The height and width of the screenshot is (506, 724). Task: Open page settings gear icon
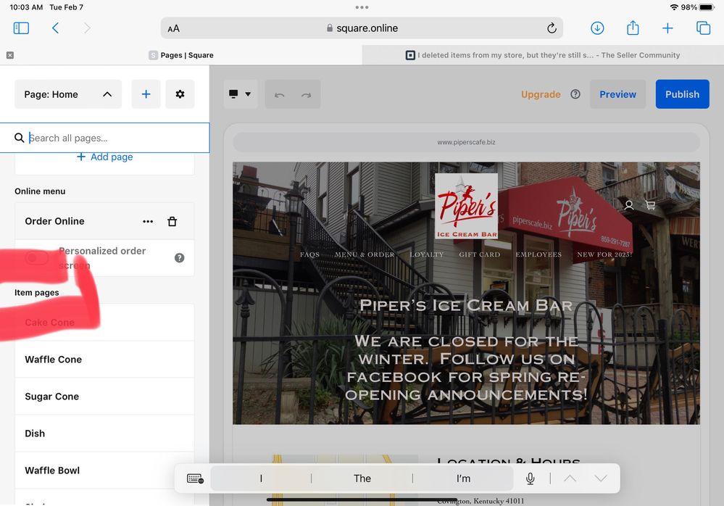coord(180,94)
